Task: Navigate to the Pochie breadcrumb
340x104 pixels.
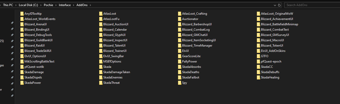Action: point(48,5)
